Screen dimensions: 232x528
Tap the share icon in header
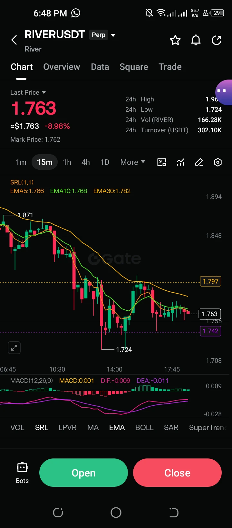point(217,40)
